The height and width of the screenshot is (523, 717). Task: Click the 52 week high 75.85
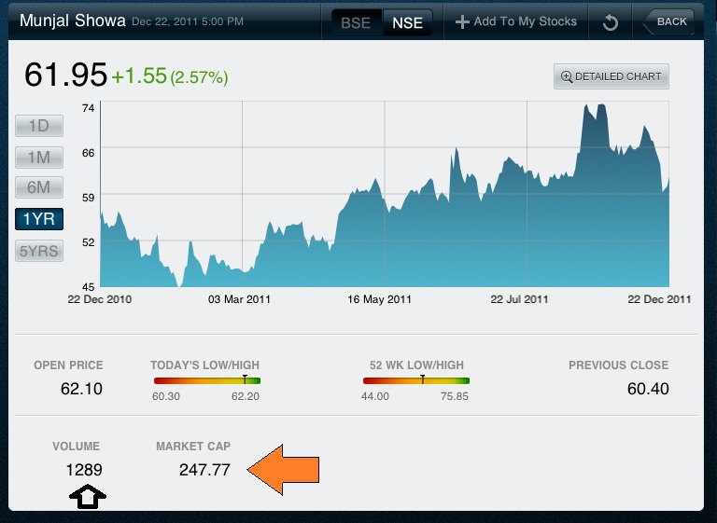tap(455, 396)
